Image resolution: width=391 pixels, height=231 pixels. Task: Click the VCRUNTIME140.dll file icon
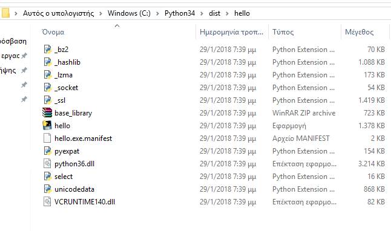47,201
